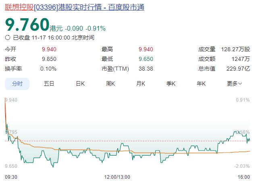Viewport: 254px width, 184px height.
Task: Click the 最低 lowest price value 9.650
Action: point(146,59)
